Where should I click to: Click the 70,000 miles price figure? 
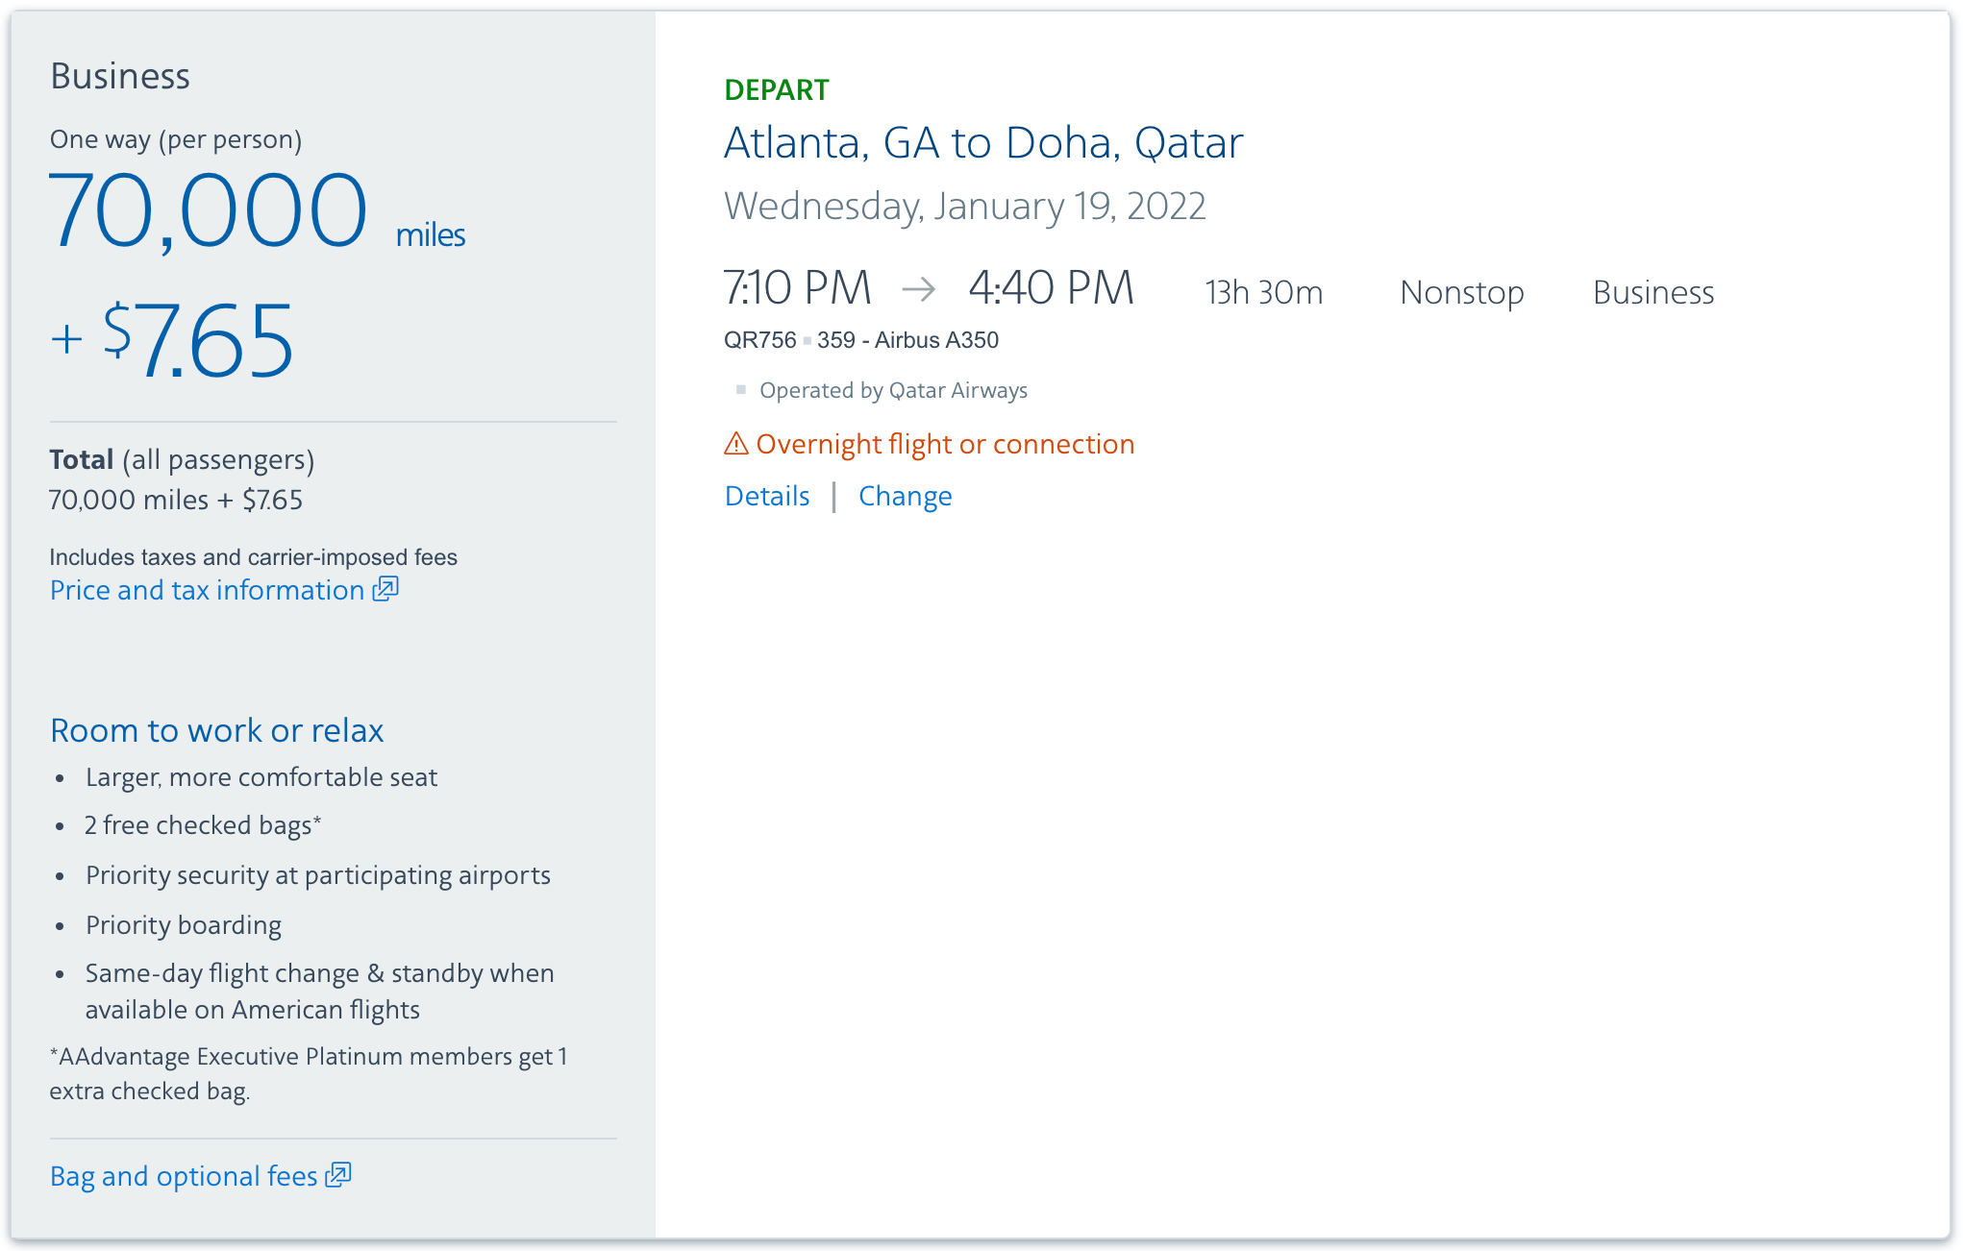pyautogui.click(x=209, y=210)
